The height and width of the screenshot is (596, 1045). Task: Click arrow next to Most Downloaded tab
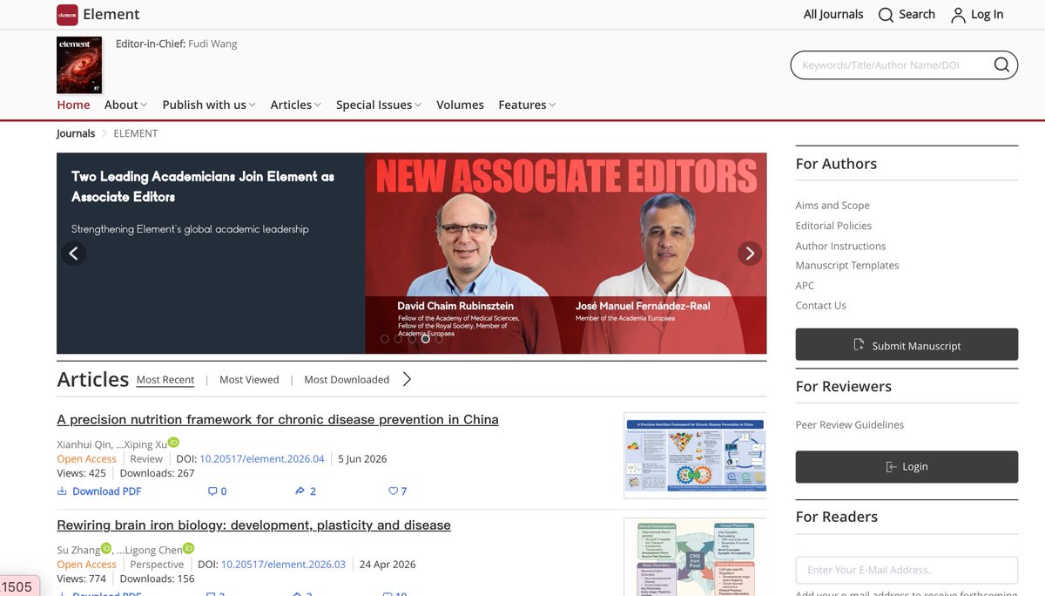(407, 379)
